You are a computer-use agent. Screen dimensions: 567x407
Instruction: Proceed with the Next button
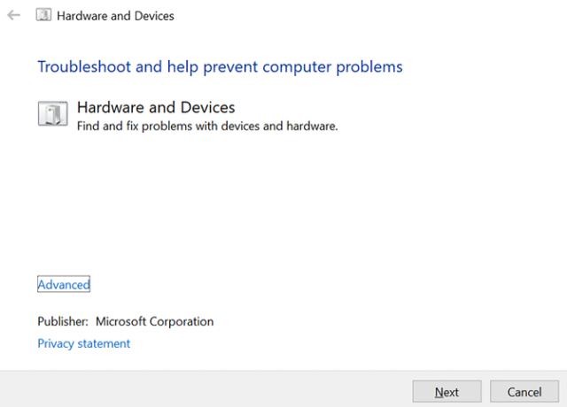(x=447, y=391)
